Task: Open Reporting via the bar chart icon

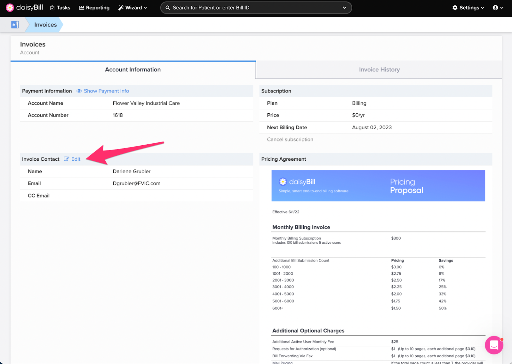Action: click(81, 7)
